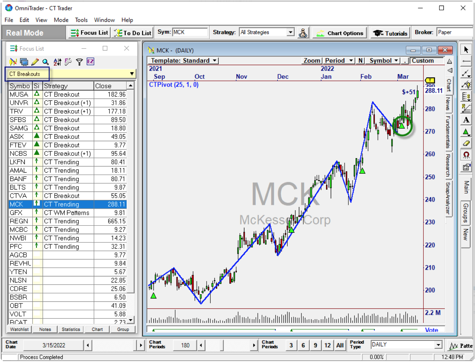Open the Notes tab in Focus List
The image size is (476, 363).
tap(45, 330)
